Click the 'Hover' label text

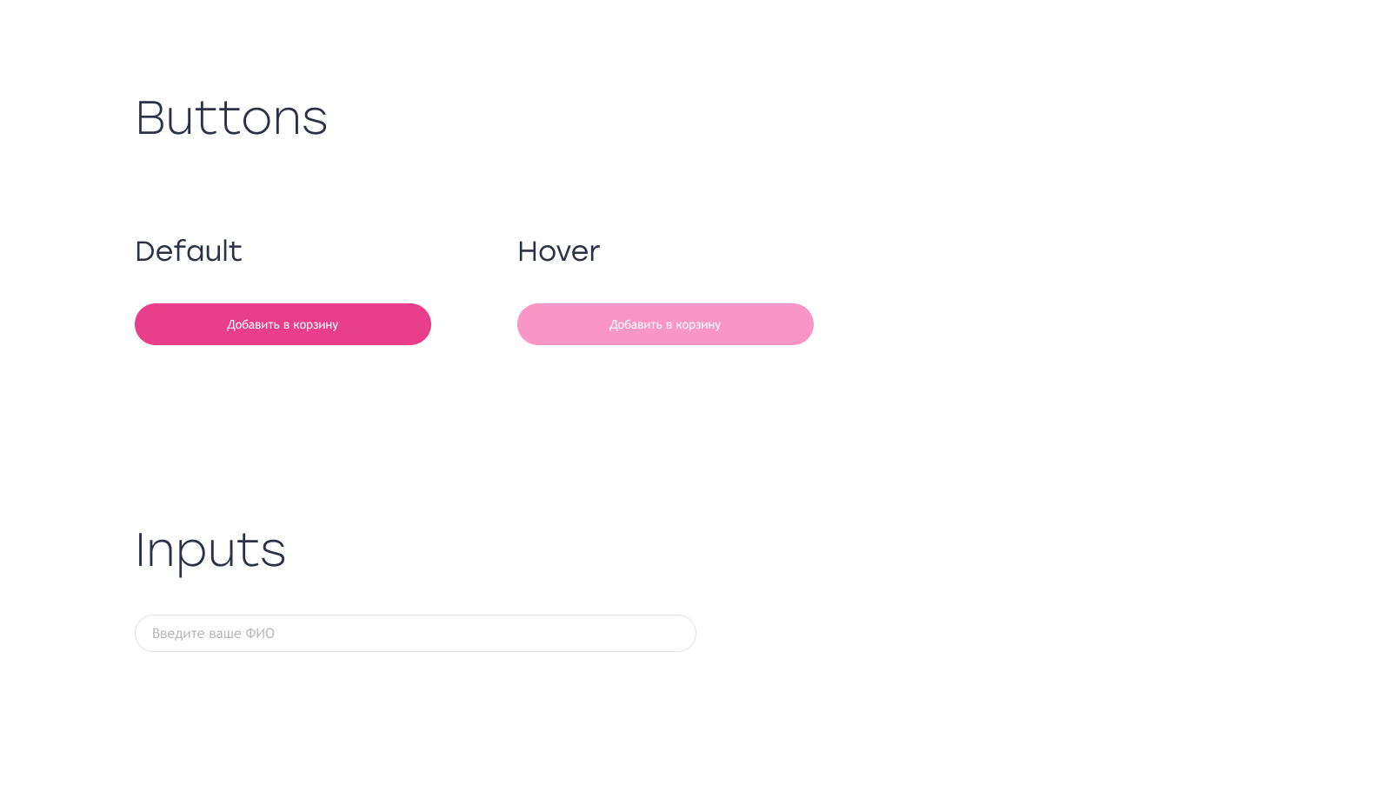coord(558,251)
